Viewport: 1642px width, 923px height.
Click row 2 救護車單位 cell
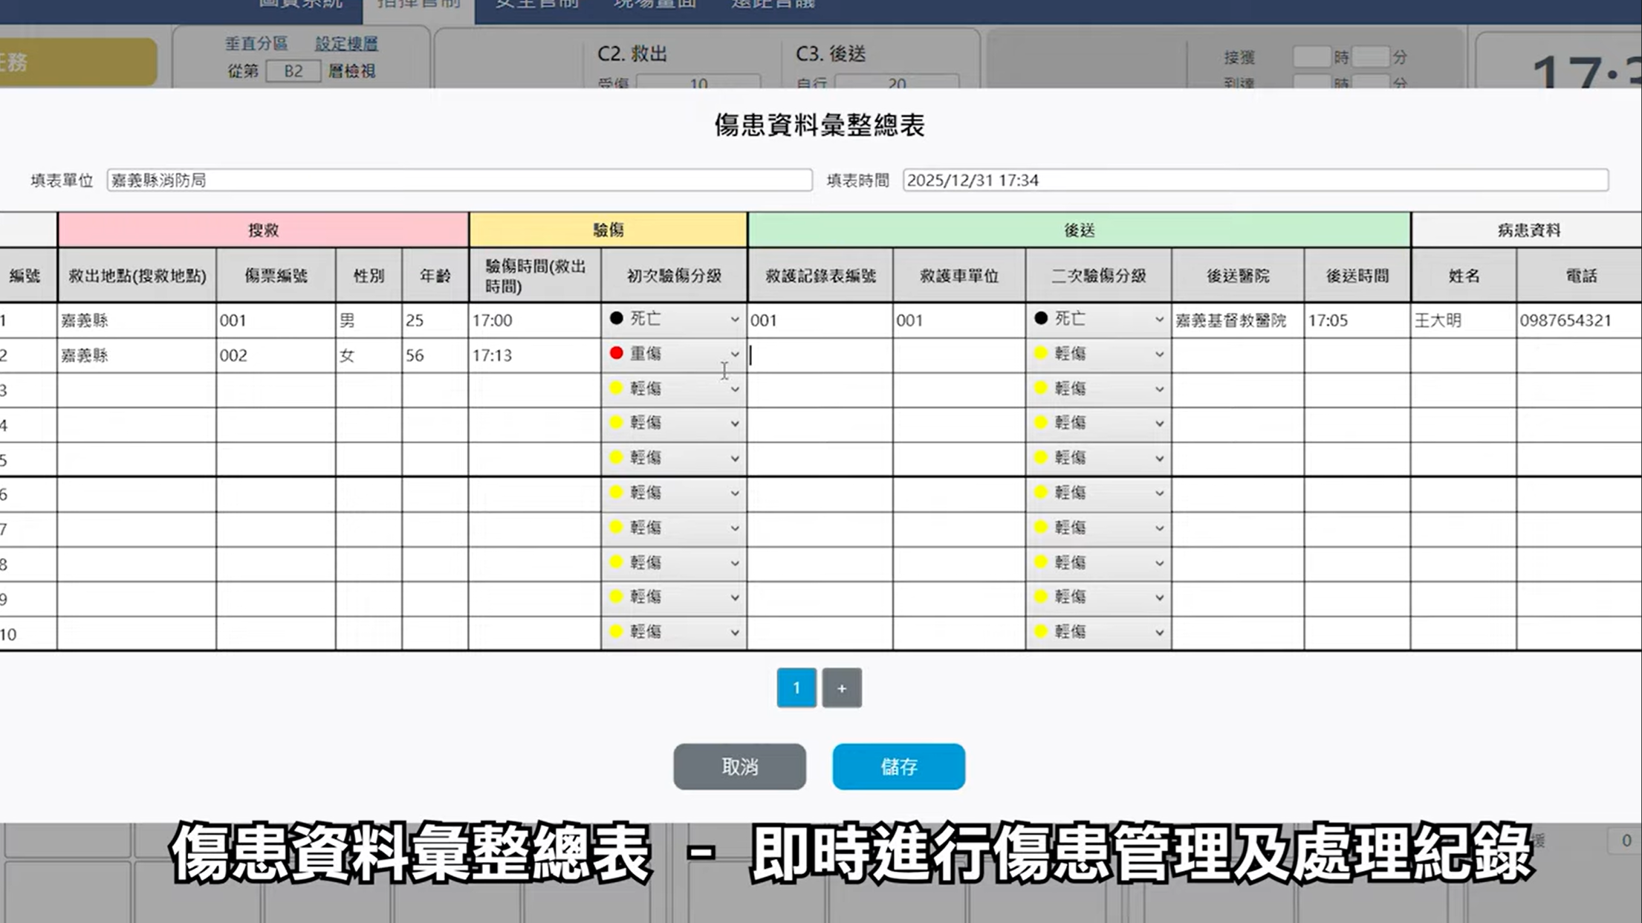click(959, 355)
